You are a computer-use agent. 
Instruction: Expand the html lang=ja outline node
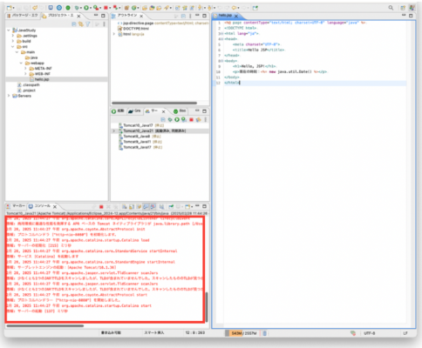pos(114,34)
